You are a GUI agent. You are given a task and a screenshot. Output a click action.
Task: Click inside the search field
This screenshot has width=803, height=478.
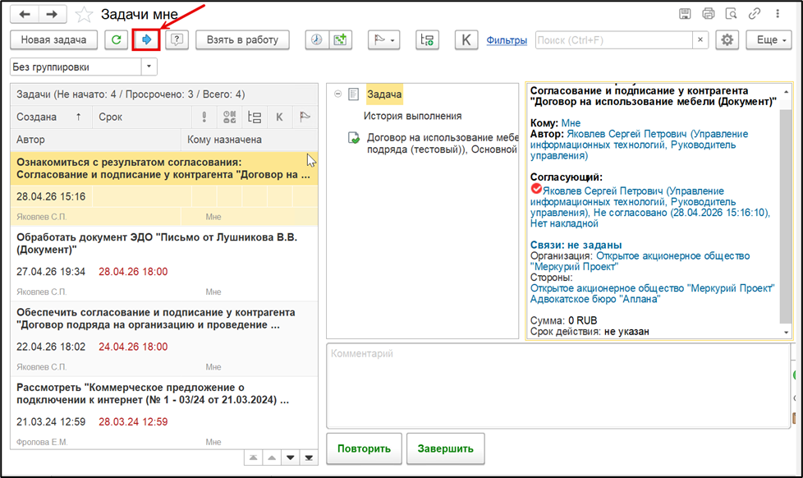point(614,40)
